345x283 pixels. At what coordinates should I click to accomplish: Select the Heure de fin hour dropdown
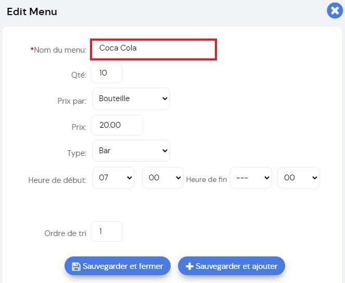pos(251,178)
